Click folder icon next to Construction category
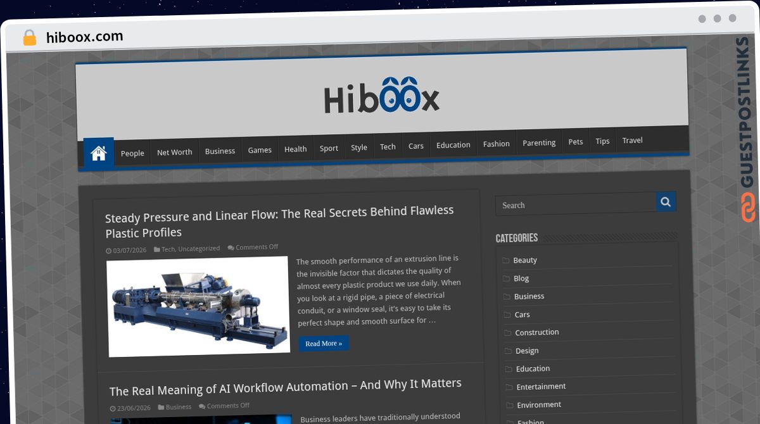 click(x=509, y=333)
